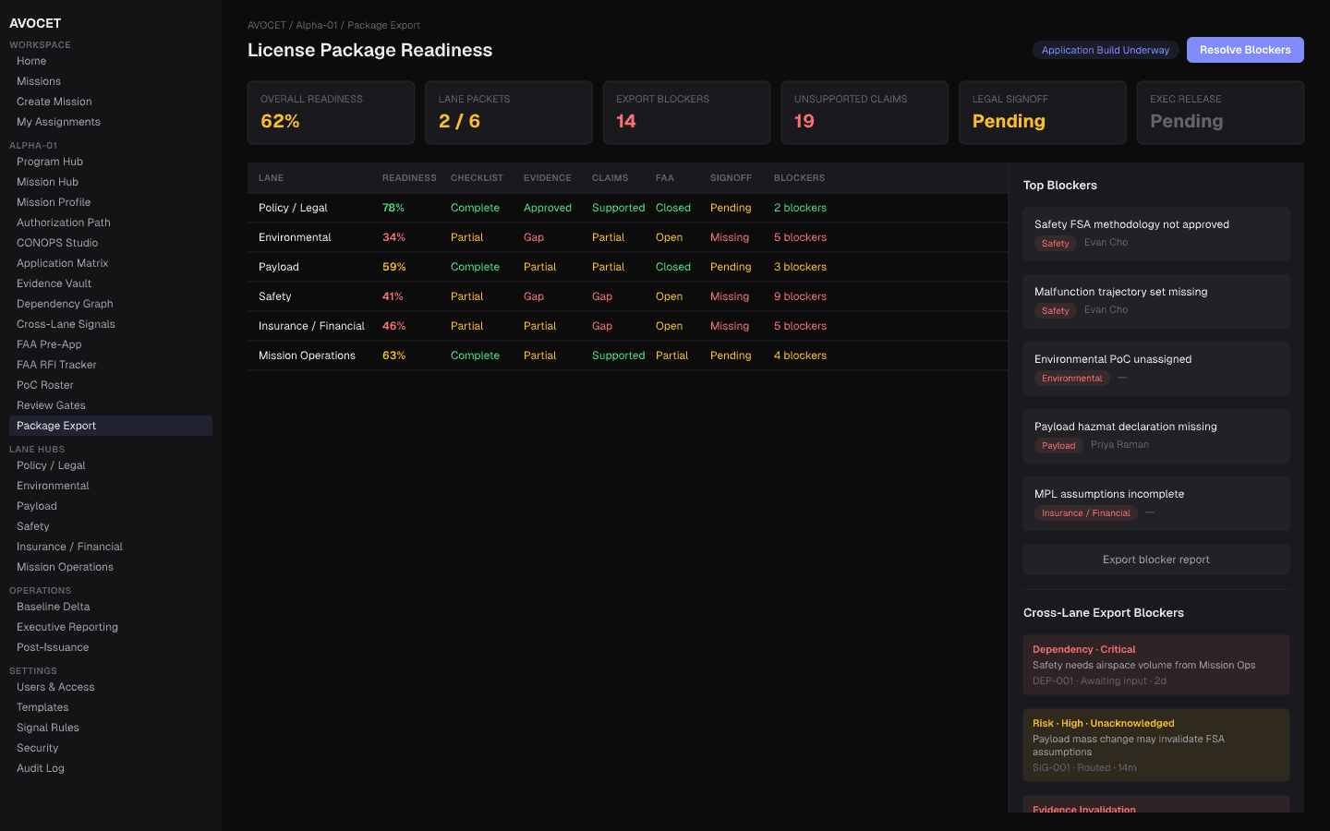This screenshot has height=831, width=1330.
Task: Click the Legal Signoff Pending card
Action: [1043, 113]
